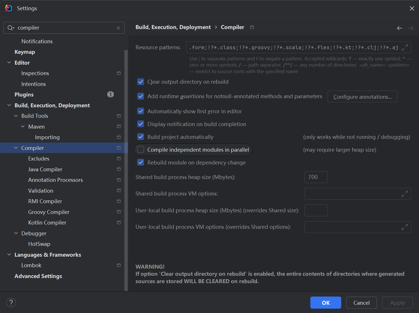This screenshot has width=419, height=313.
Task: Expand the Resource patterns field using its expand icon
Action: pyautogui.click(x=404, y=48)
